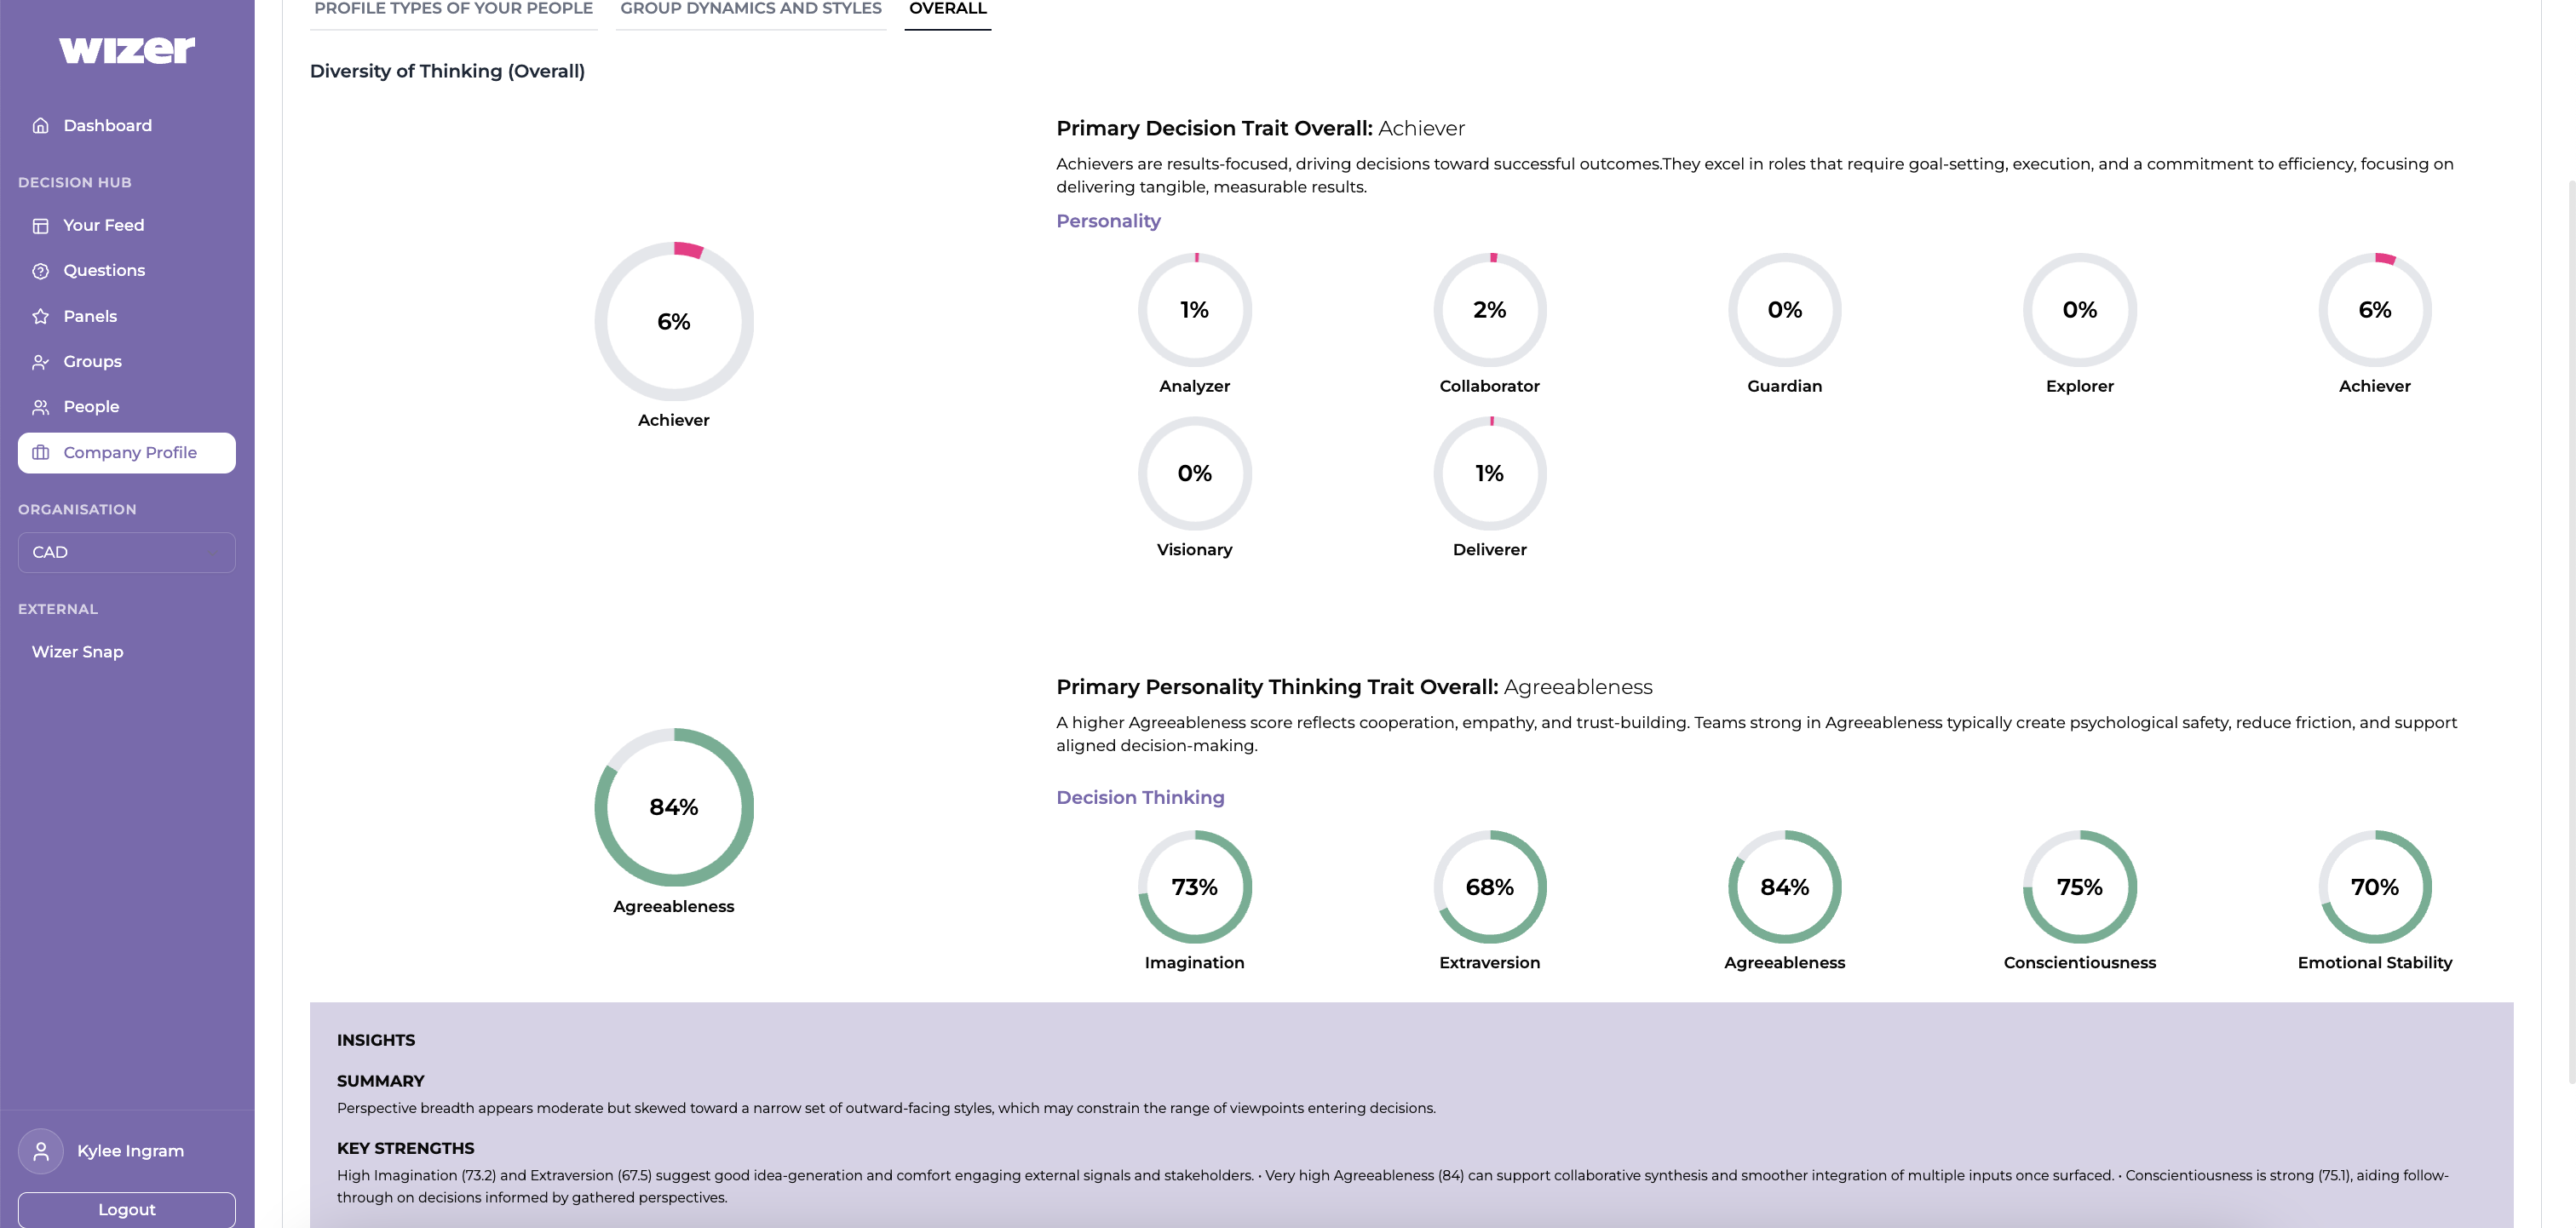Click the People users icon
Viewport: 2576px width, 1228px height.
click(x=40, y=407)
